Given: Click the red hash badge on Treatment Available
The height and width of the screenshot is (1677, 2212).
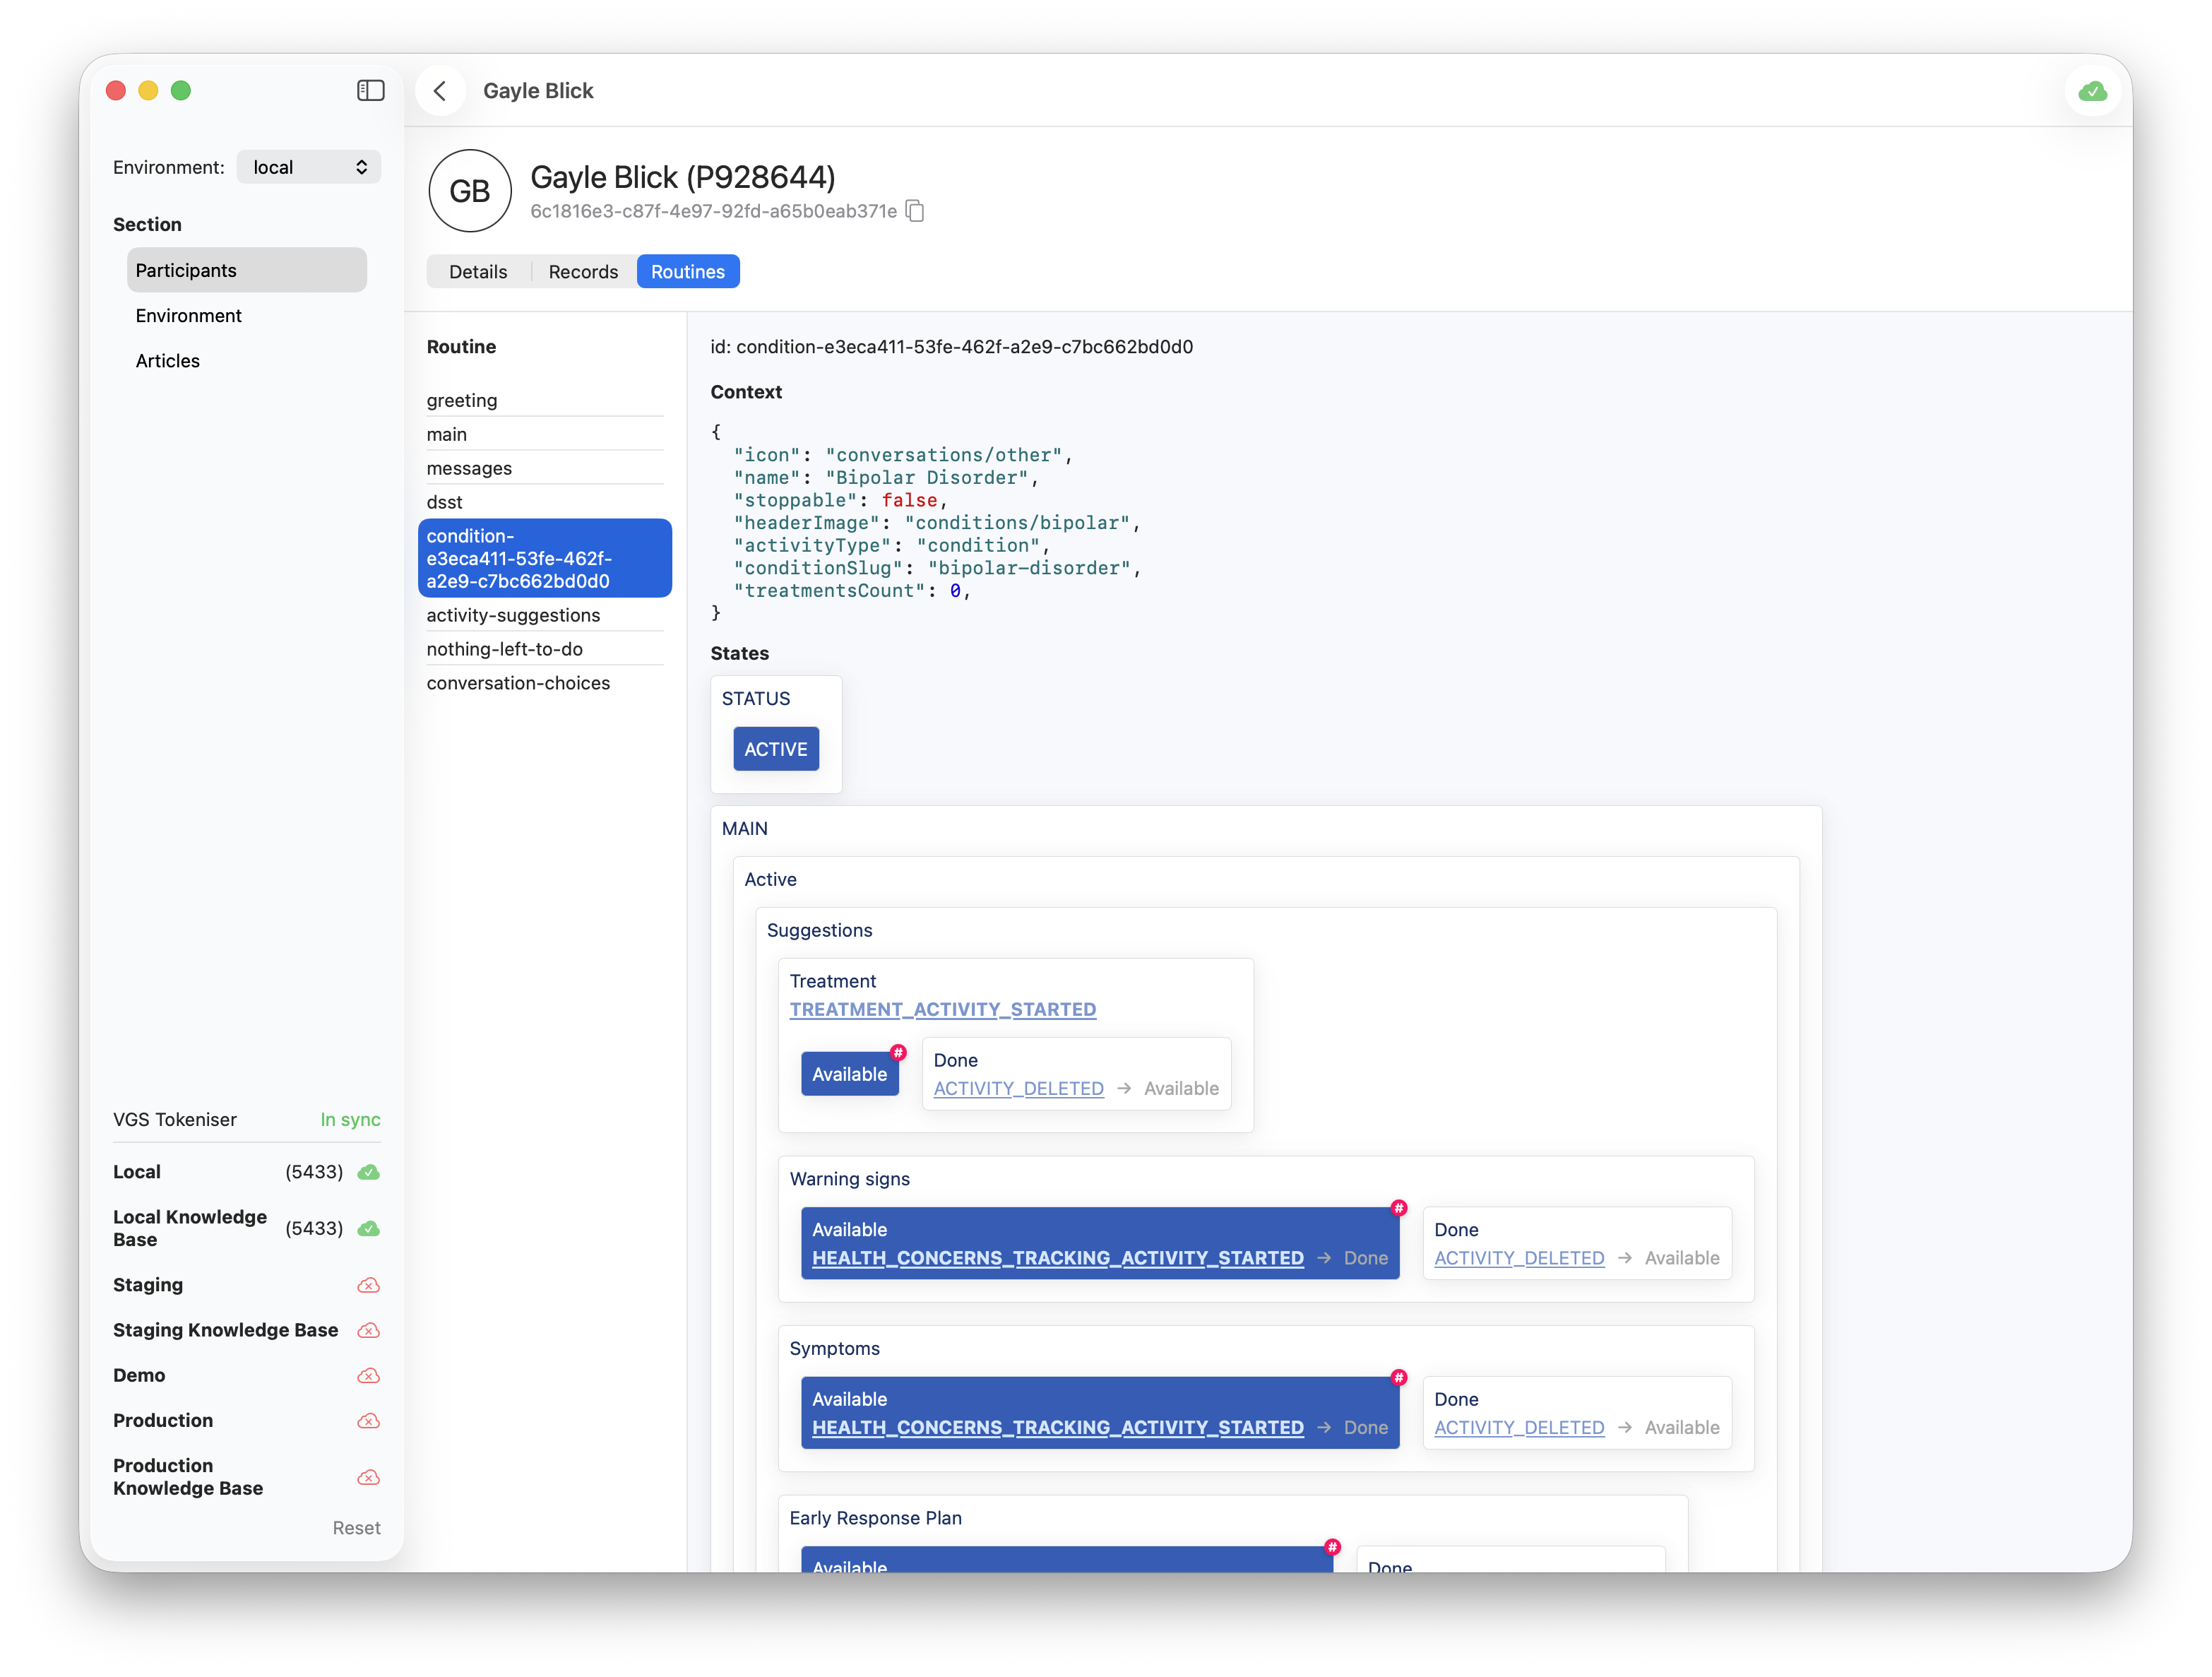Looking at the screenshot, I should pos(898,1052).
